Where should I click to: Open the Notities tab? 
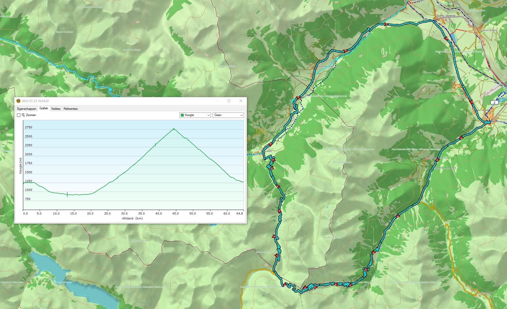(x=56, y=109)
